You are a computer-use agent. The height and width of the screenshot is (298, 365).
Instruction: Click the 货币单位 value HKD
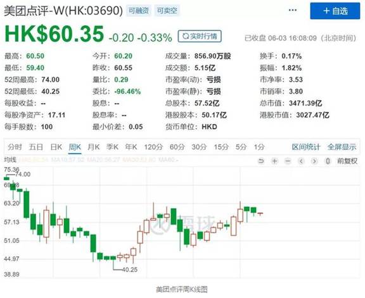point(209,127)
